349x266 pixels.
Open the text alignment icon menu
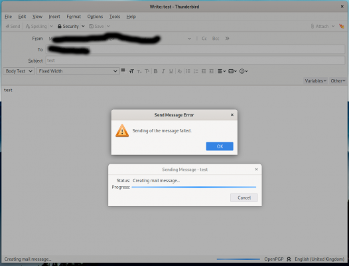tap(222, 71)
